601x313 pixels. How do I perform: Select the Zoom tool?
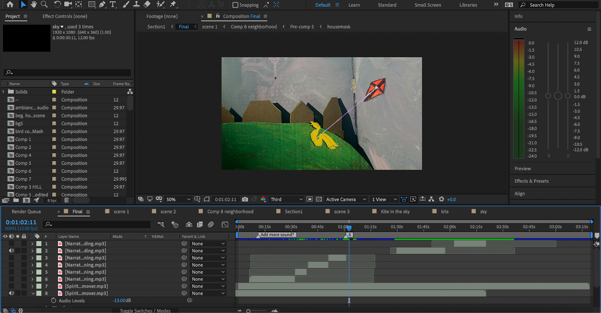coord(44,5)
